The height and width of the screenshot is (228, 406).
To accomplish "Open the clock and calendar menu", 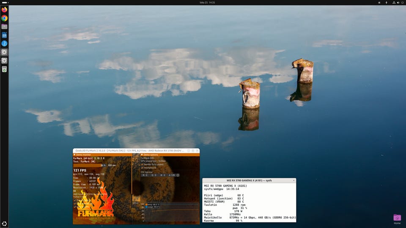I will coord(207,3).
